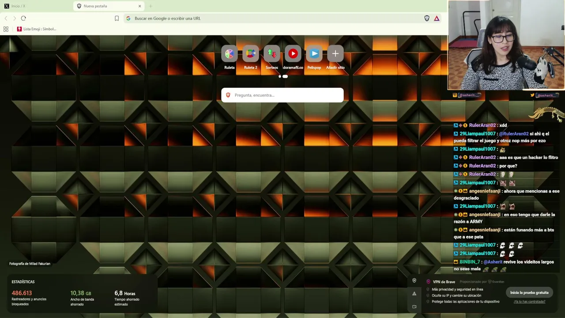This screenshot has width=565, height=318.
Task: Click the 10,38 GB bandwidth saved stat
Action: click(x=82, y=298)
